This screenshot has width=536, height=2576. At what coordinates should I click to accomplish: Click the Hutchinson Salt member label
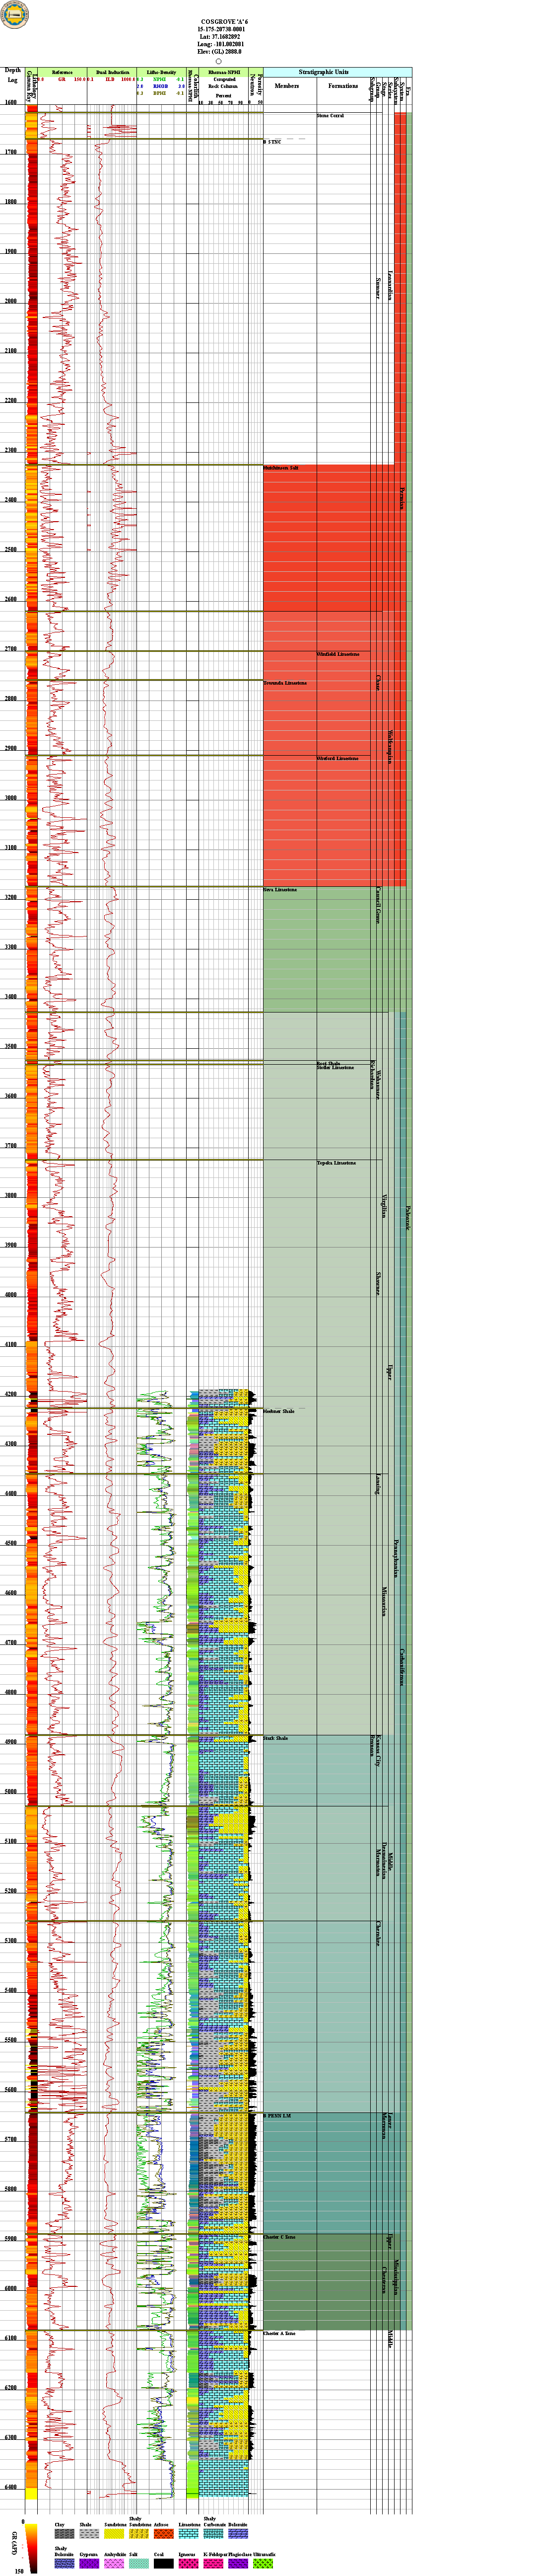tap(281, 468)
